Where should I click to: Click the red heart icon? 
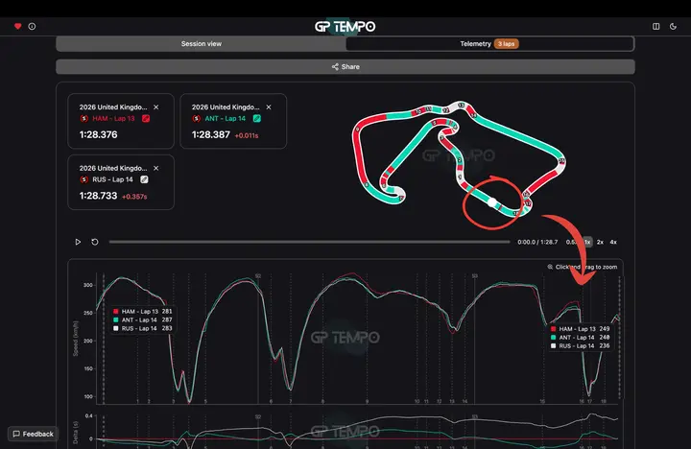click(17, 27)
